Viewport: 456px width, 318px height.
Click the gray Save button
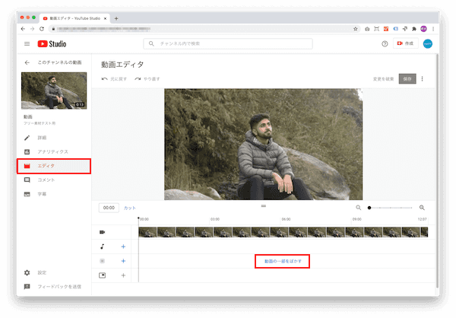click(407, 78)
